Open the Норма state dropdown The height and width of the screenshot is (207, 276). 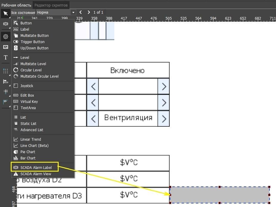pos(73,12)
